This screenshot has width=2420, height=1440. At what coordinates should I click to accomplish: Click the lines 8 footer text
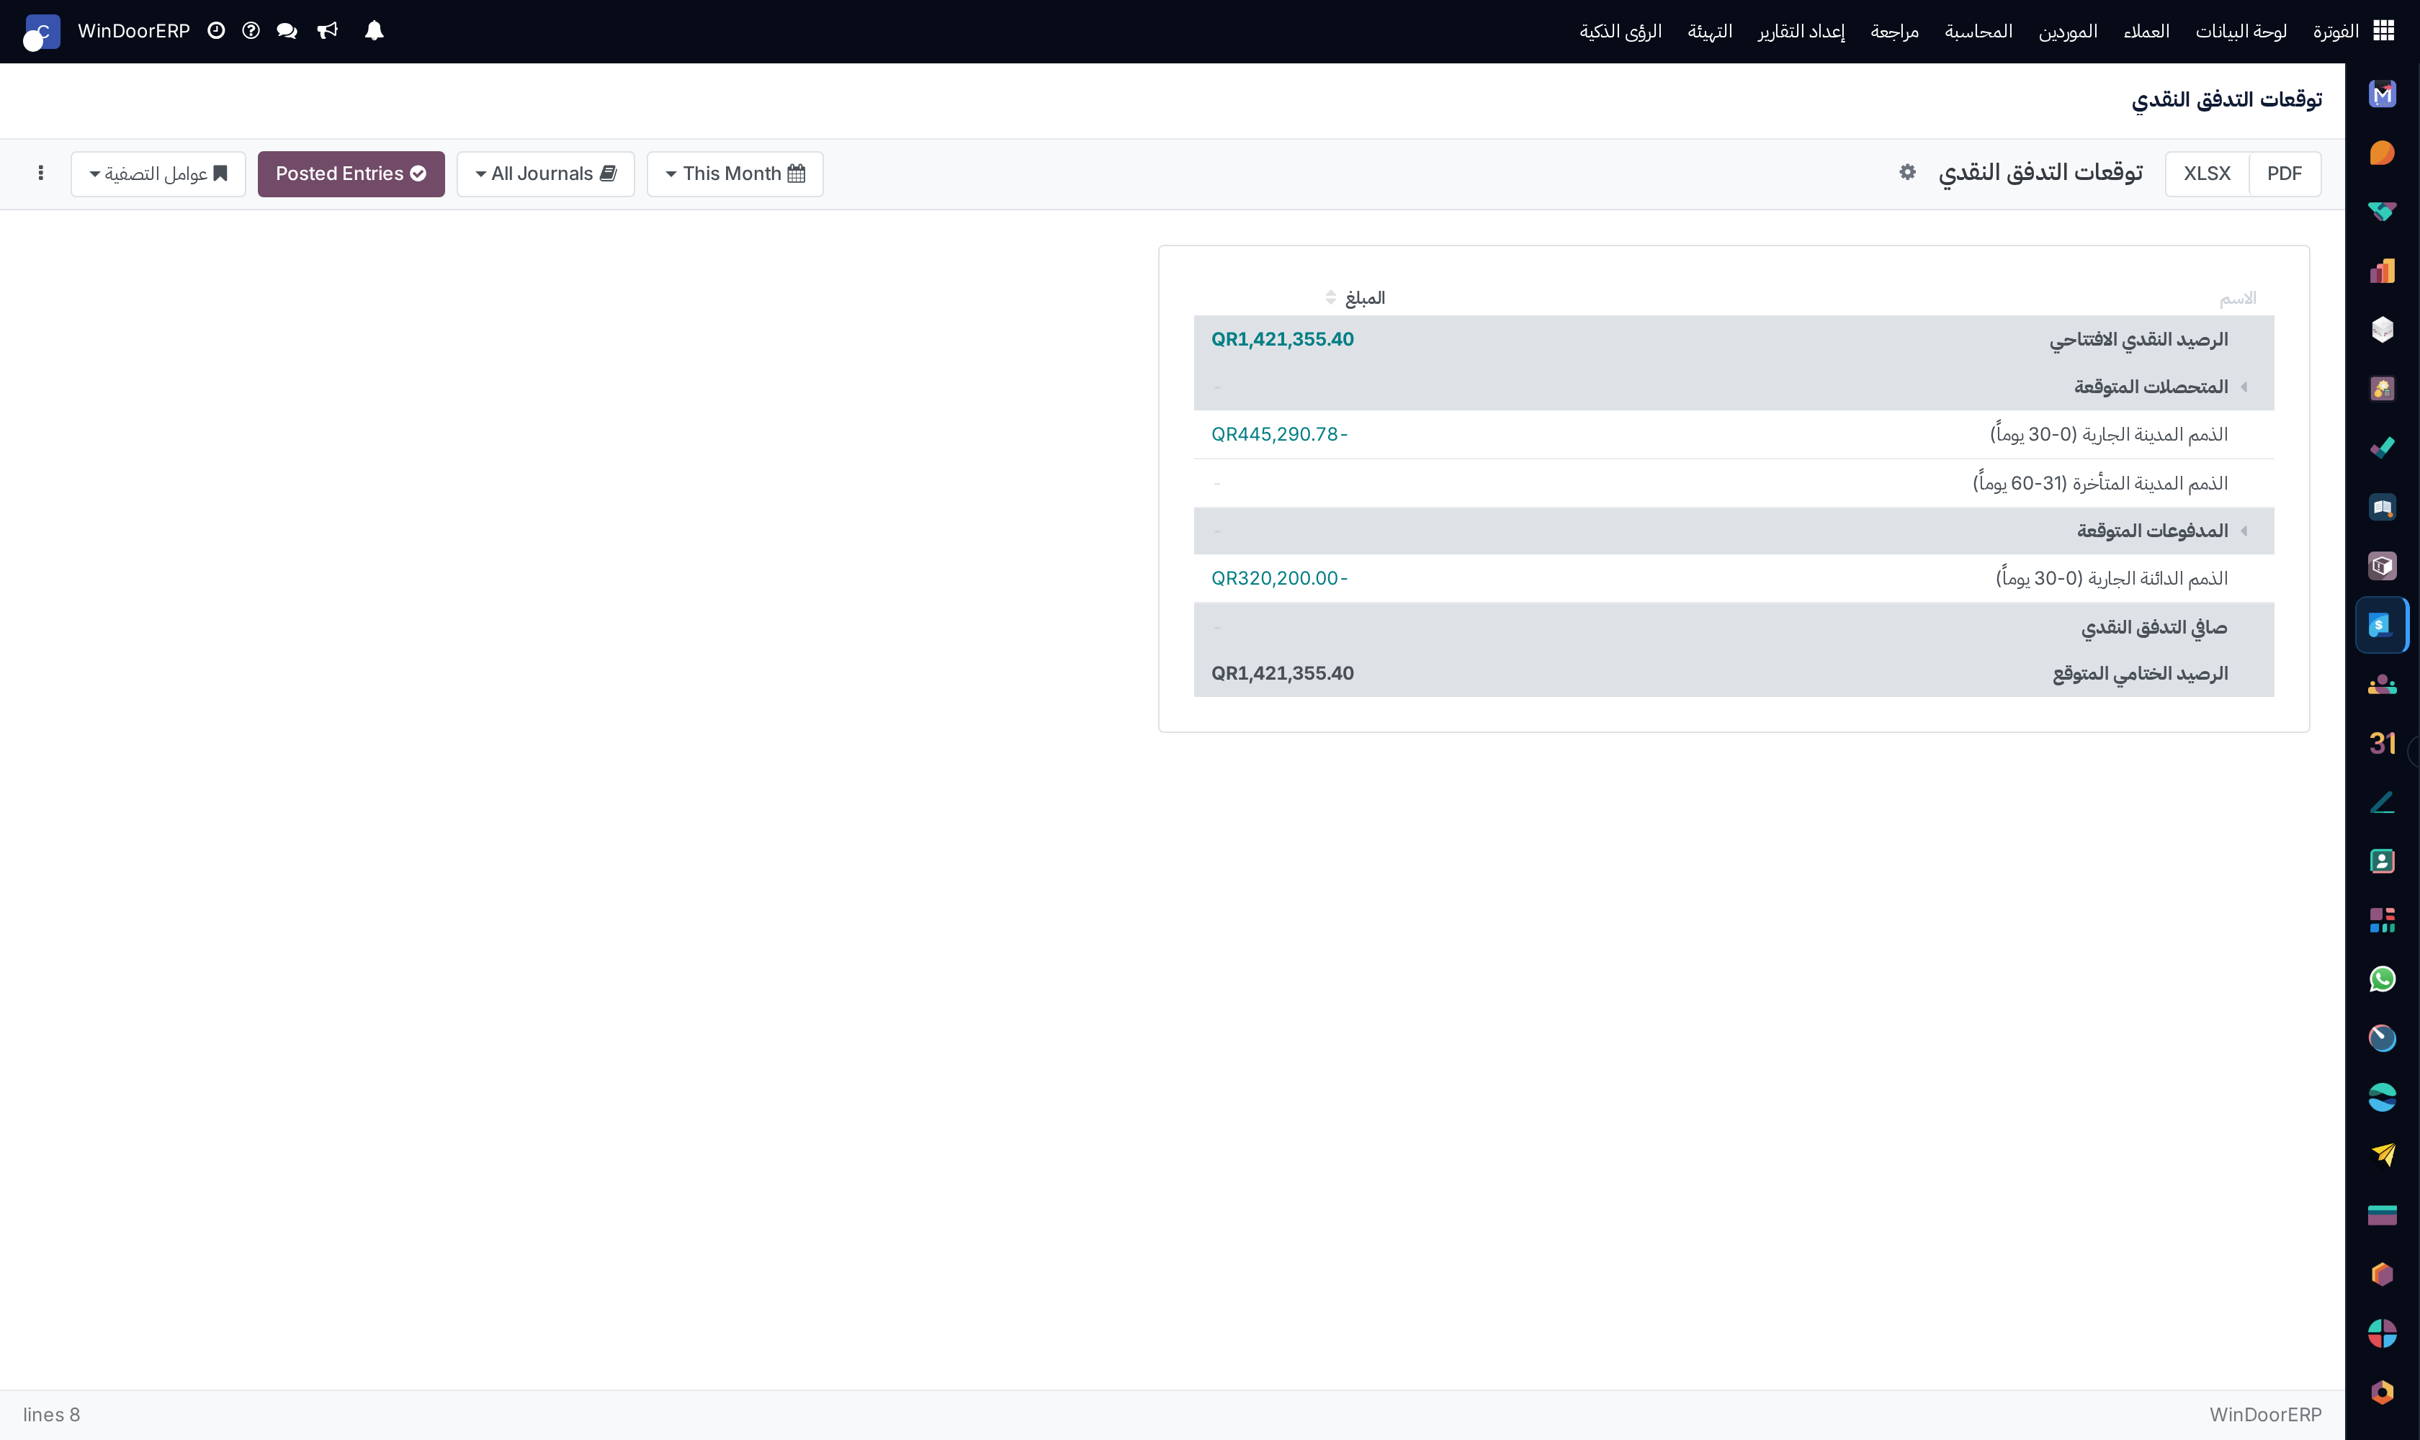pyautogui.click(x=51, y=1415)
